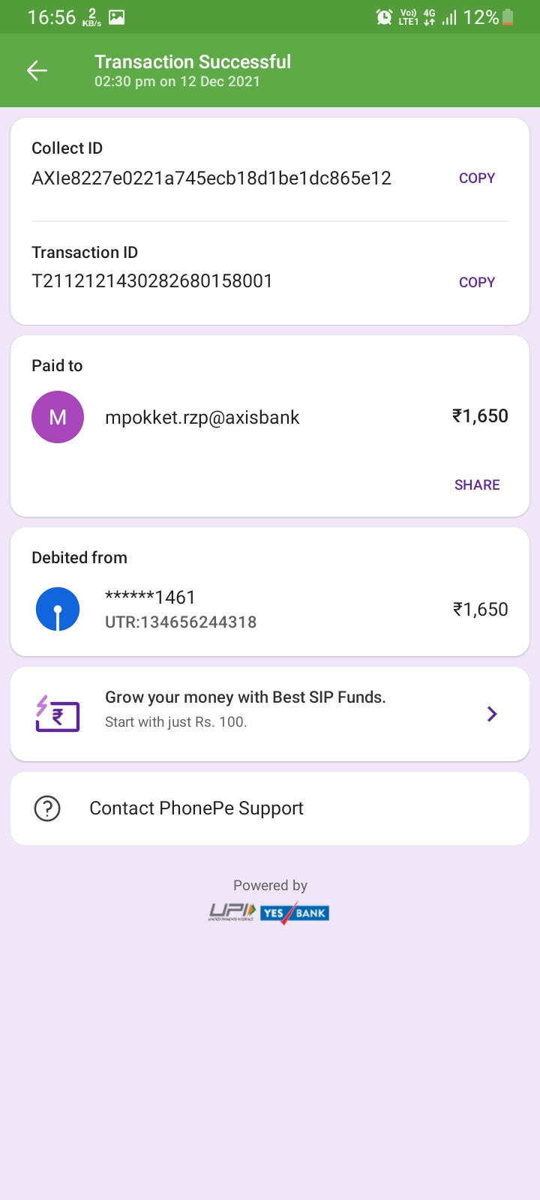Tap the back arrow in the header
This screenshot has width=540, height=1200.
click(x=37, y=70)
